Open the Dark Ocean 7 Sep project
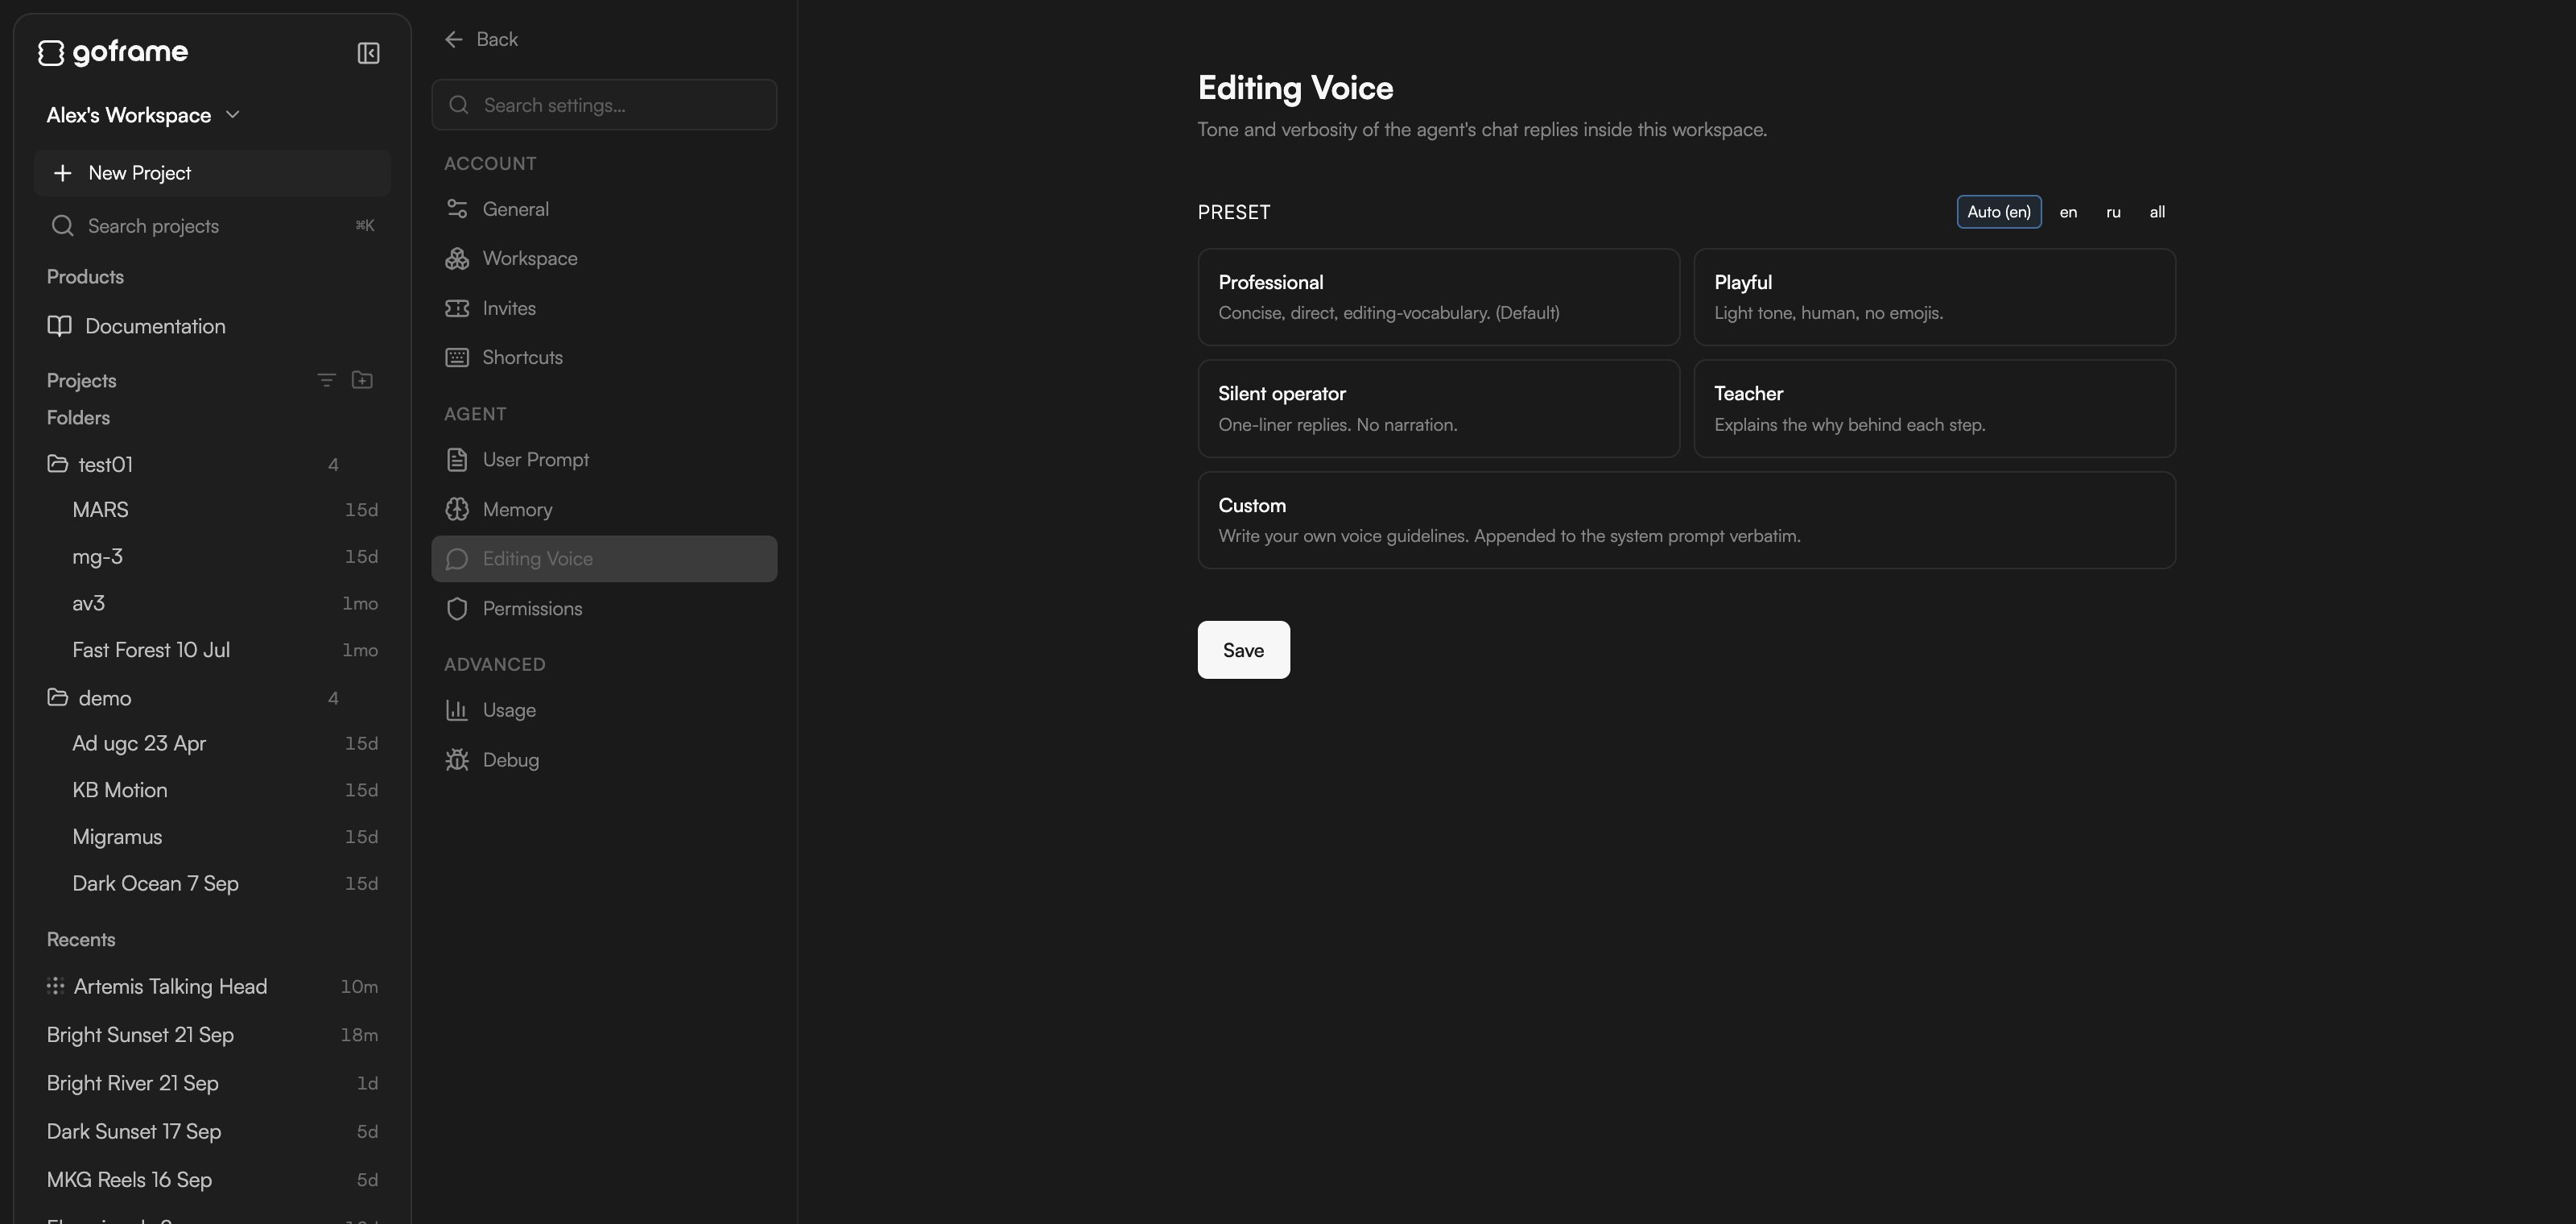This screenshot has height=1224, width=2576. click(x=212, y=884)
